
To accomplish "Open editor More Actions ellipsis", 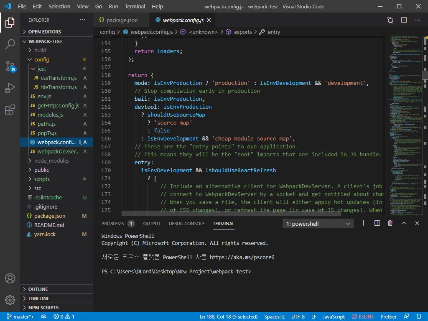I will [x=417, y=20].
